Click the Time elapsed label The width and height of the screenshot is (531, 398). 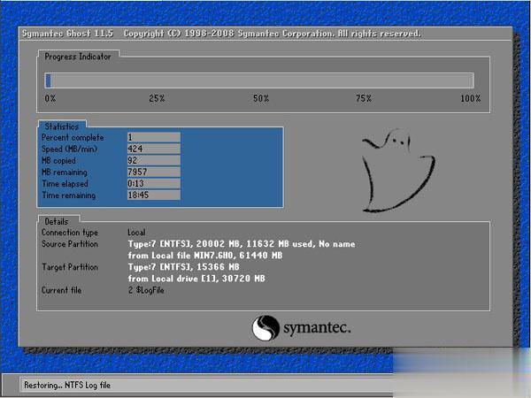pos(65,183)
